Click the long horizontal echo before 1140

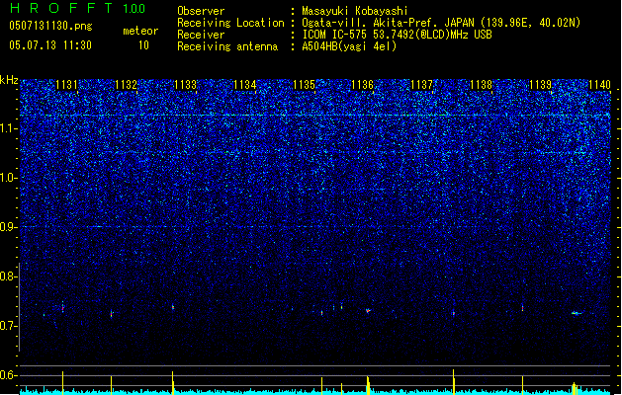click(x=577, y=313)
